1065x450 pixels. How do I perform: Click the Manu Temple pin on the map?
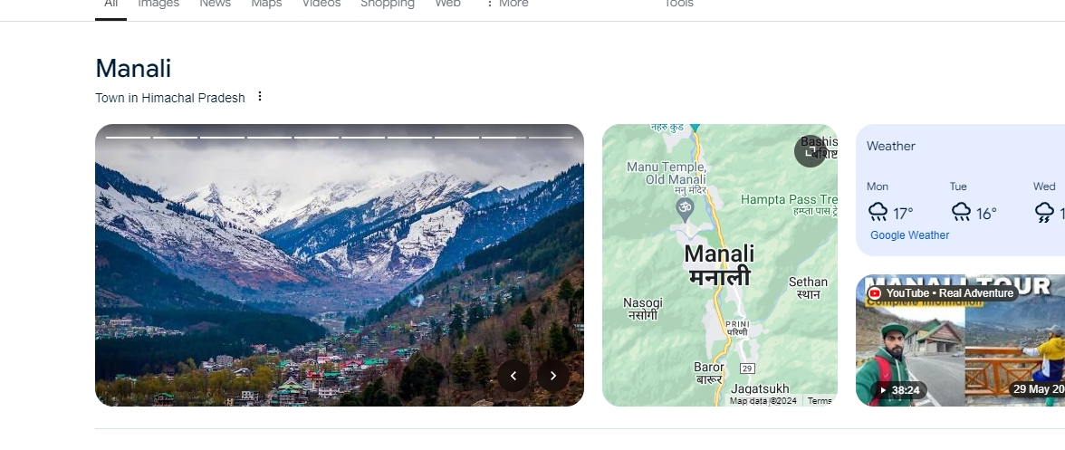[x=685, y=209]
